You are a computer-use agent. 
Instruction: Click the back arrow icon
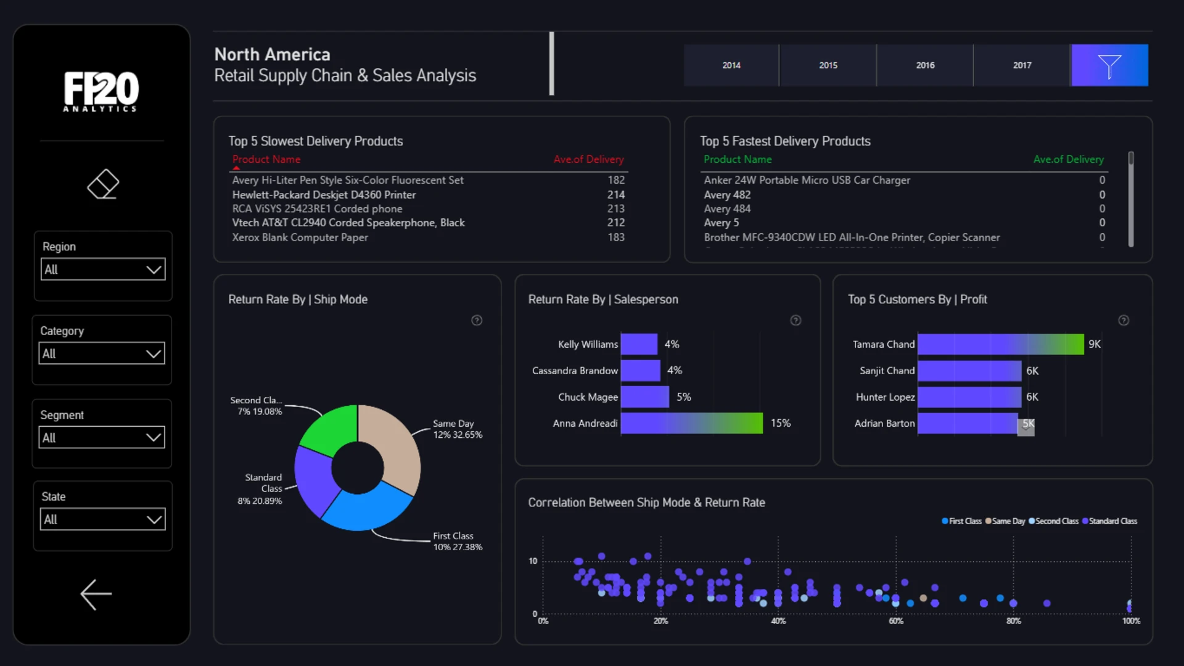96,594
